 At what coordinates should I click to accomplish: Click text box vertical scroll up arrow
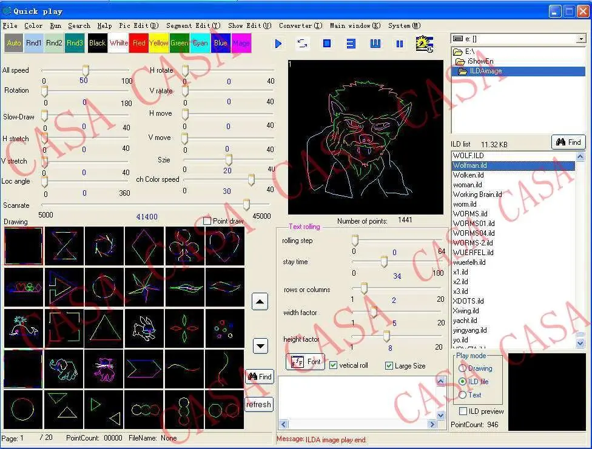[440, 382]
